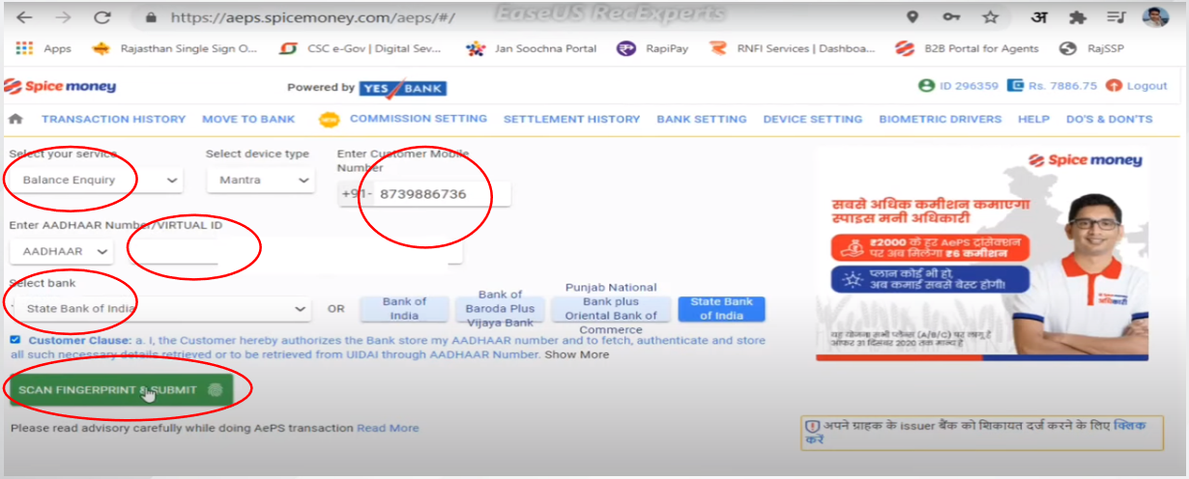The height and width of the screenshot is (479, 1189).
Task: Open the Apps bookmark shortcut
Action: click(x=44, y=48)
